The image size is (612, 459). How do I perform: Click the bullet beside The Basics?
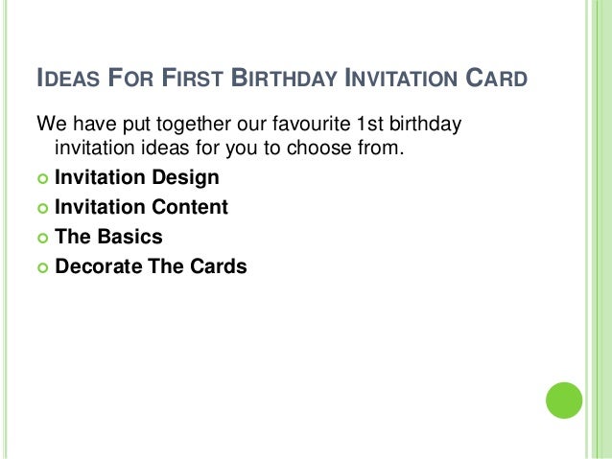(42, 238)
